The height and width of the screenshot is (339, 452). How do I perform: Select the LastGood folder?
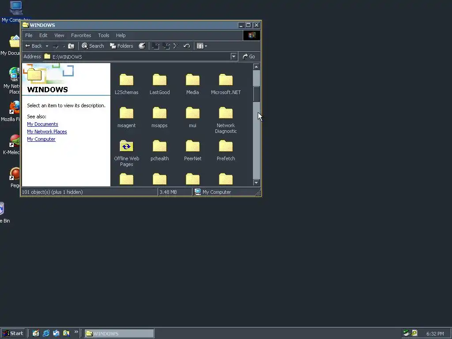160,84
